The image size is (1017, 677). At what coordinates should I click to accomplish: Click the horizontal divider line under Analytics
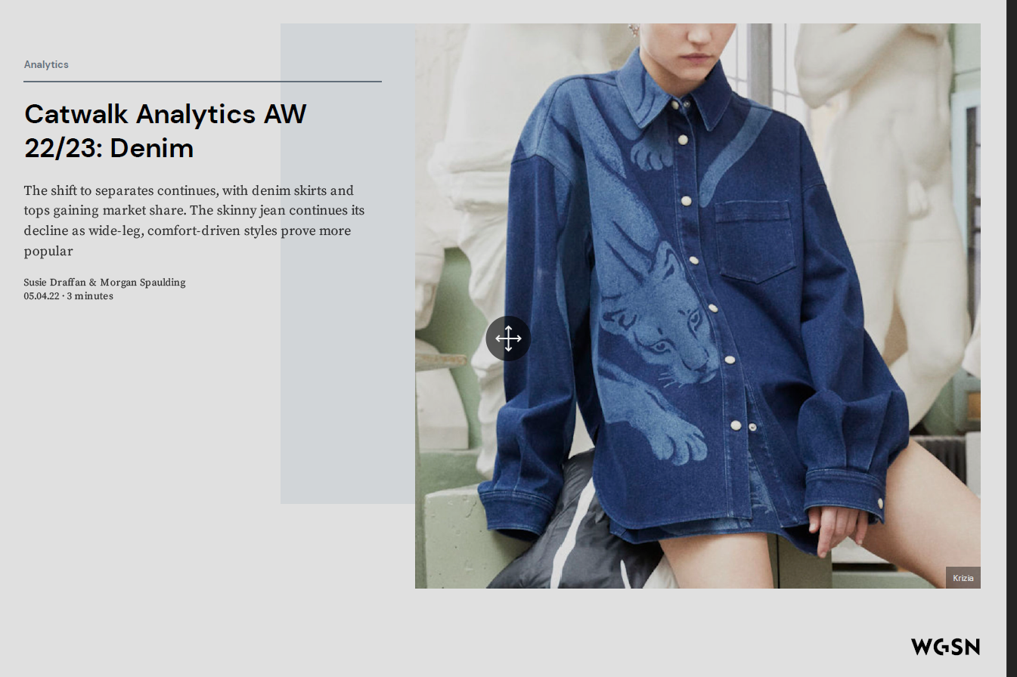pos(203,81)
